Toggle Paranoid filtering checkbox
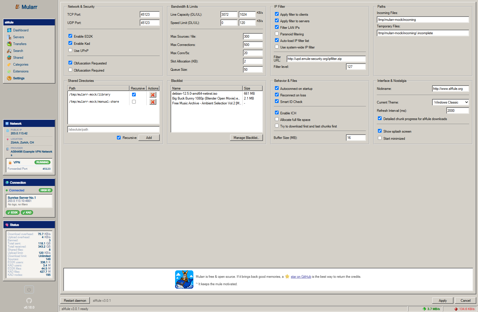 (x=277, y=34)
